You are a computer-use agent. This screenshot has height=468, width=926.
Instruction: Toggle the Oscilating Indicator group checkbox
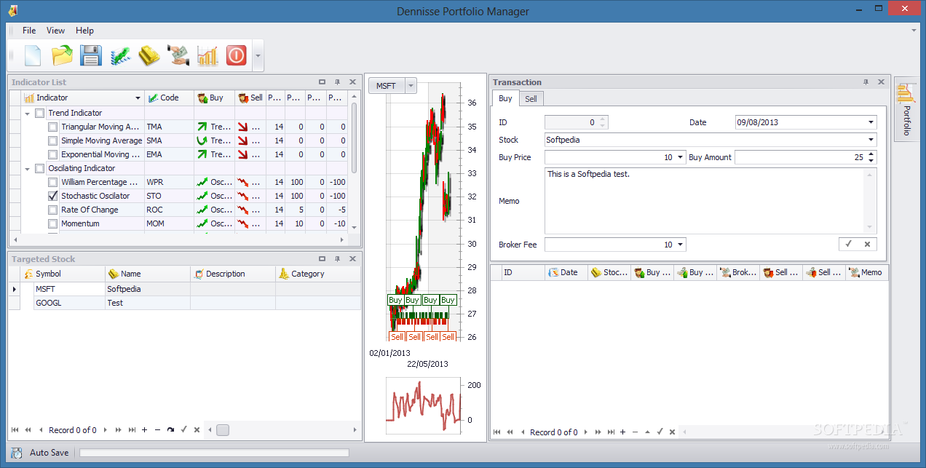(x=40, y=168)
